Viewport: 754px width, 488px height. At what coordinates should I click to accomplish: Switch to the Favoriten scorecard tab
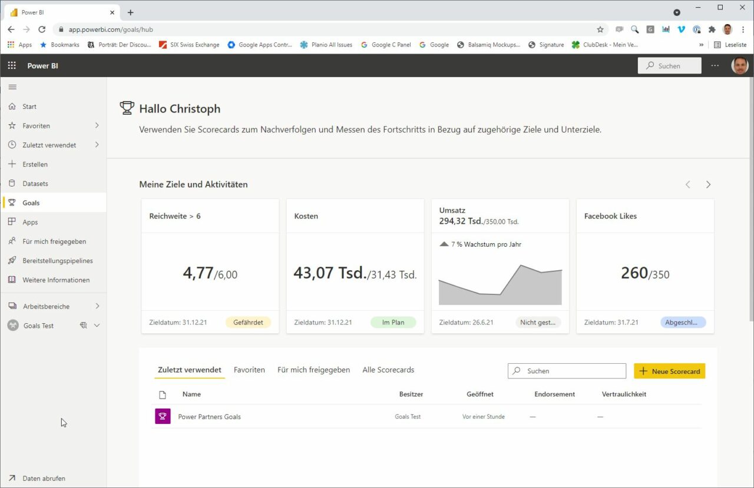point(249,370)
